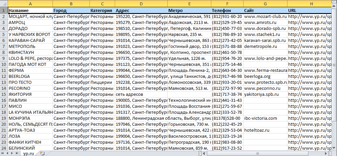Select cell 'ДОРАДО'
This screenshot has width=337, height=156.
point(30,28)
